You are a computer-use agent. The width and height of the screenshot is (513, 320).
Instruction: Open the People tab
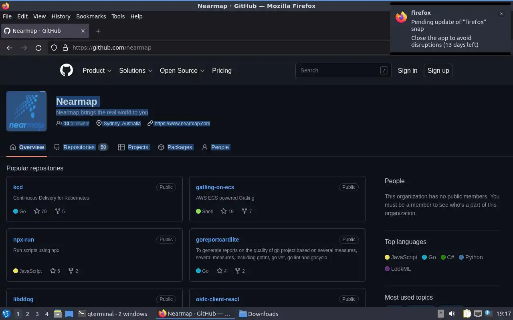216,147
